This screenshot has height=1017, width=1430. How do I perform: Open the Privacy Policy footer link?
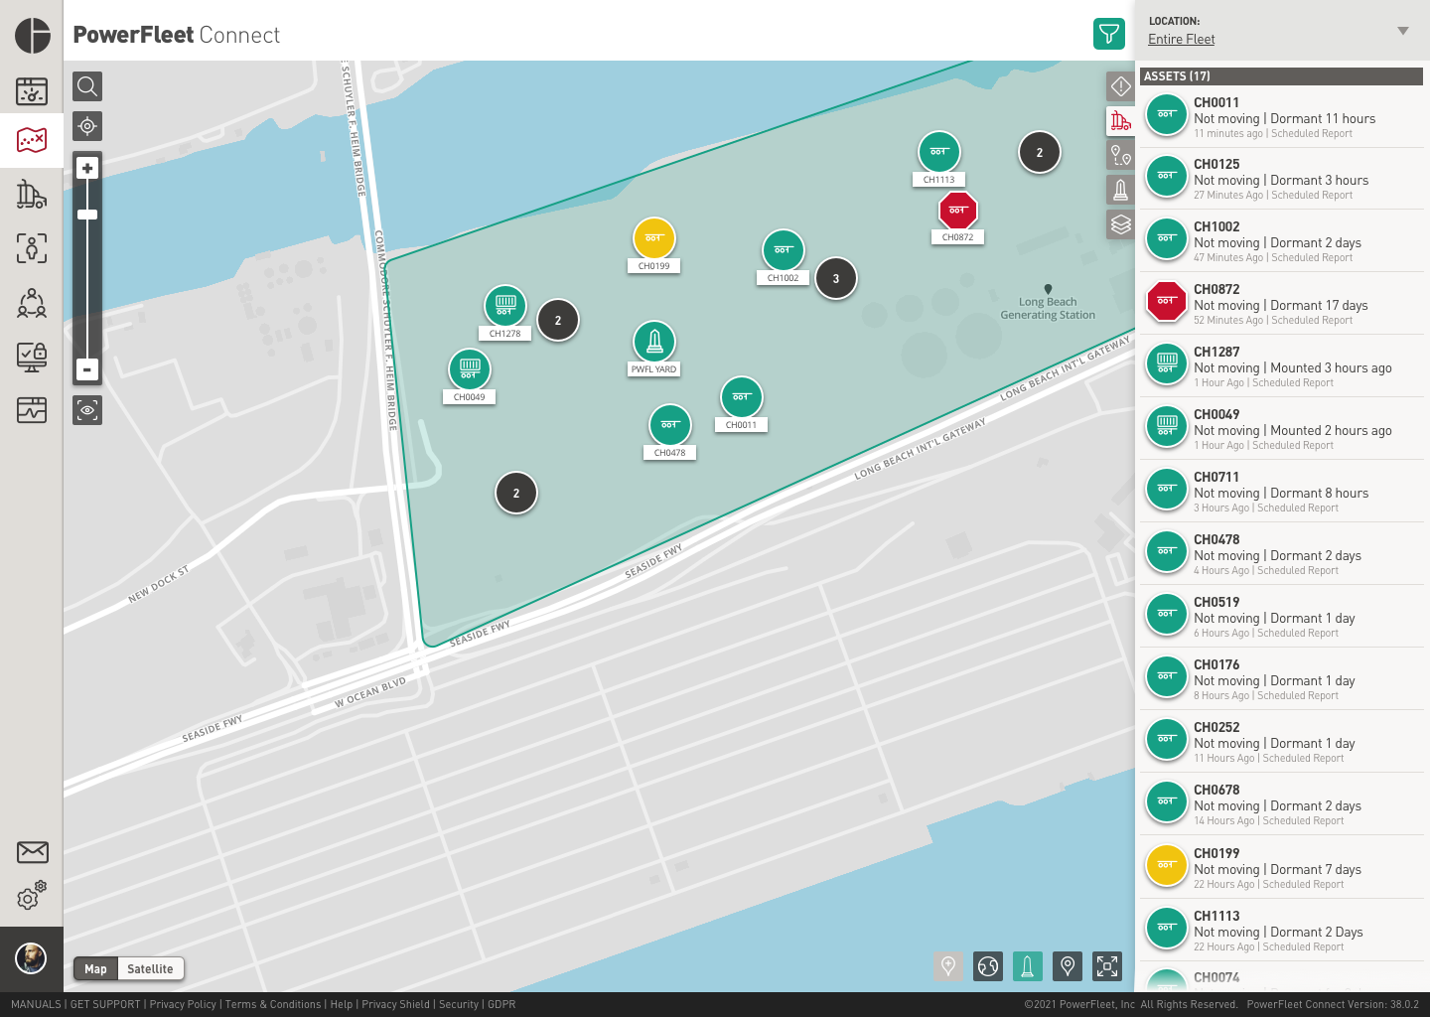tap(183, 1004)
